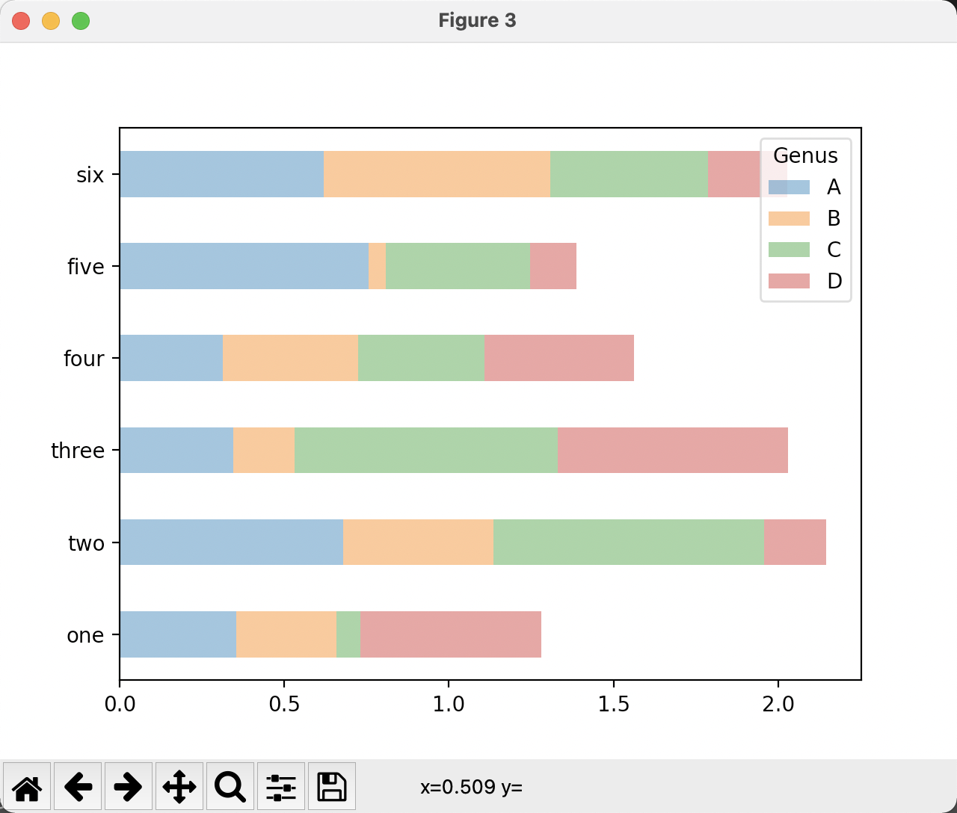Click x-axis tick label 0.0
The image size is (957, 813).
click(120, 704)
